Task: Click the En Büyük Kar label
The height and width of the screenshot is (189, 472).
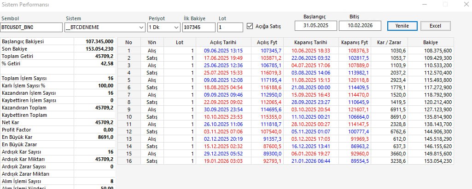Action: click(x=16, y=137)
